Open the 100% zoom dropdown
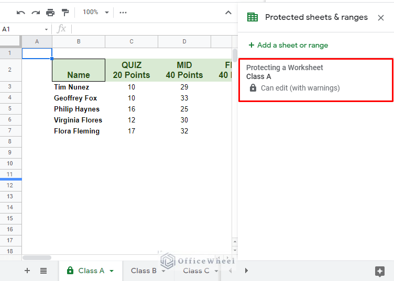The width and height of the screenshot is (394, 281). click(96, 12)
